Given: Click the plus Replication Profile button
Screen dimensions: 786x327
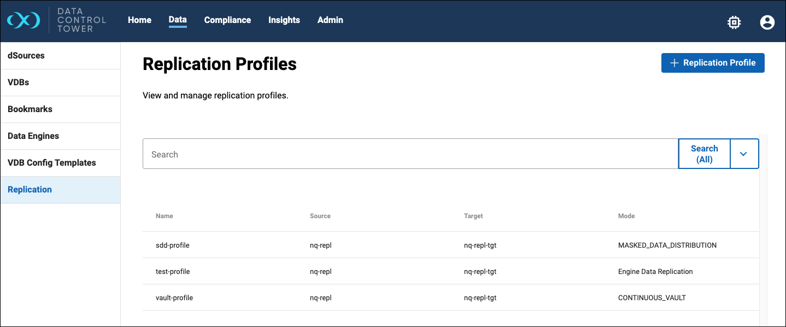Looking at the screenshot, I should (712, 63).
